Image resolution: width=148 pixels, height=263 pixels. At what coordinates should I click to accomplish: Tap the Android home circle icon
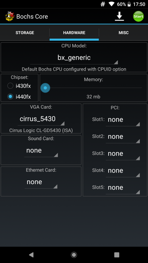coord(74,255)
